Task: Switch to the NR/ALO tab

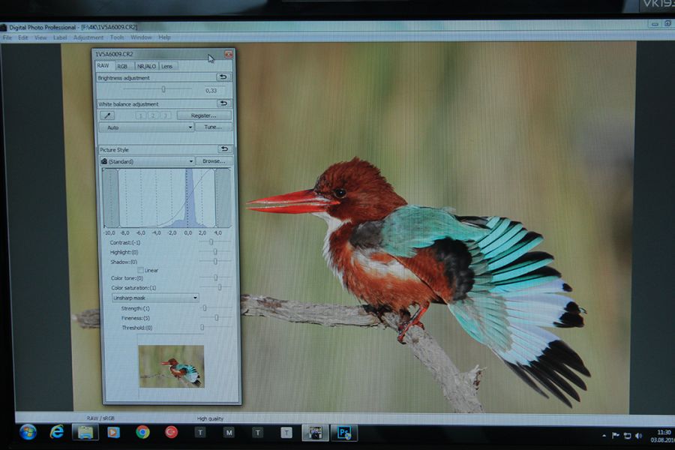Action: pyautogui.click(x=145, y=66)
